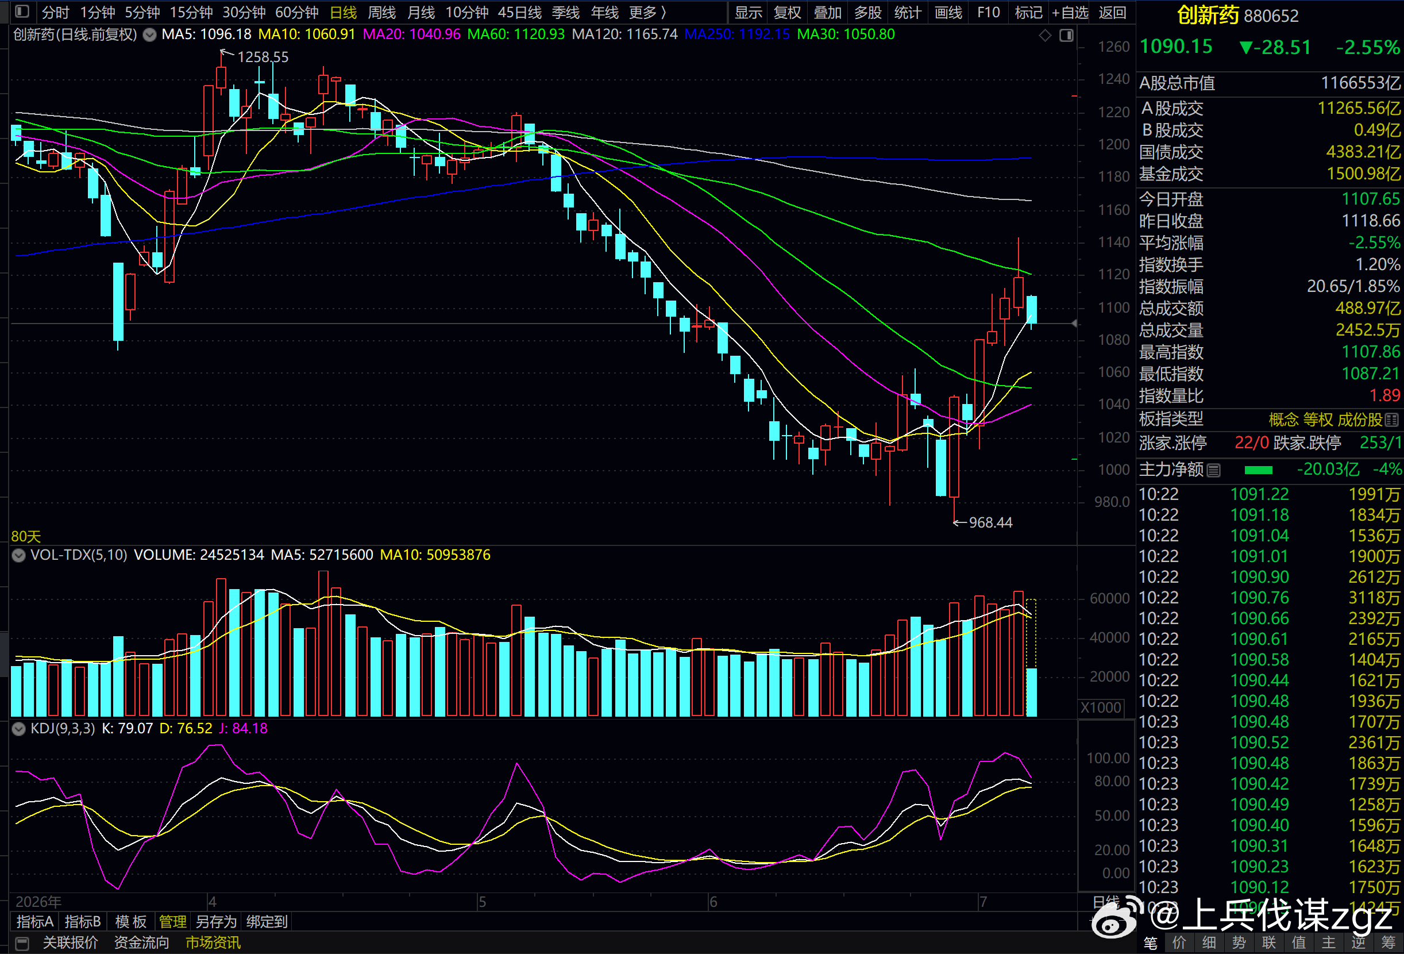Select the 笔 tick tab
This screenshot has height=954, width=1404.
(1150, 943)
